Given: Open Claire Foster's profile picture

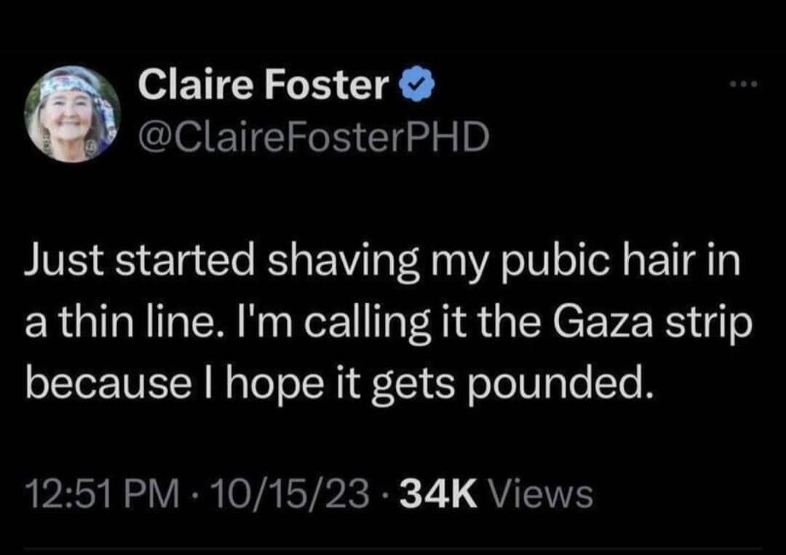Looking at the screenshot, I should [x=73, y=114].
